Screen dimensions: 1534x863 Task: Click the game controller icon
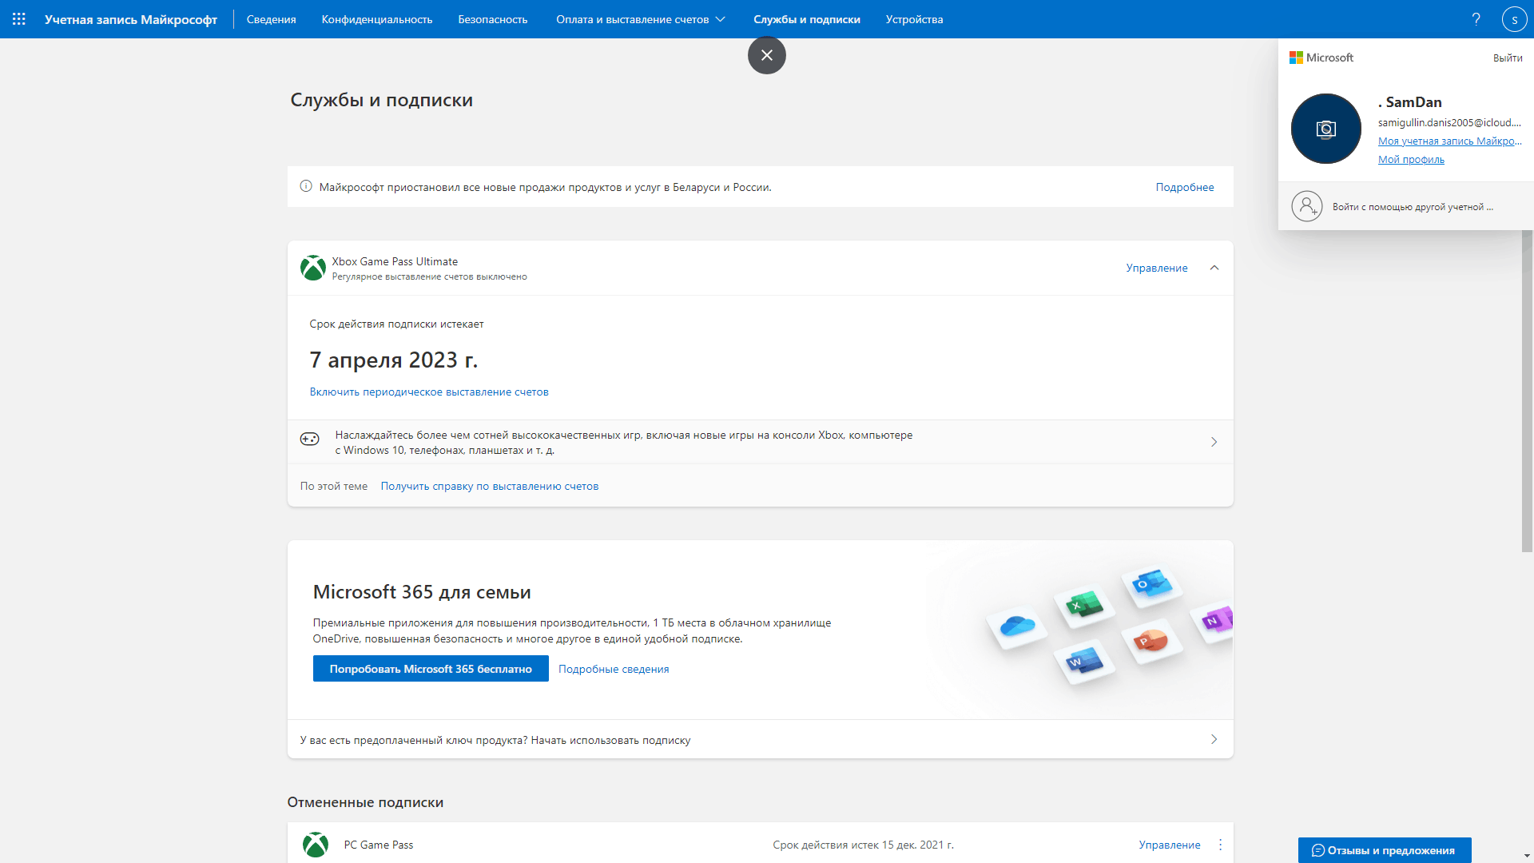click(x=309, y=439)
